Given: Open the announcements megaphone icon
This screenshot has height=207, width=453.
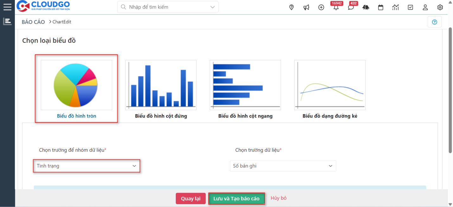Looking at the screenshot, I should point(306,7).
